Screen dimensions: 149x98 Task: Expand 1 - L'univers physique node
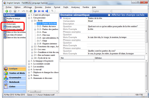(x=29, y=15)
